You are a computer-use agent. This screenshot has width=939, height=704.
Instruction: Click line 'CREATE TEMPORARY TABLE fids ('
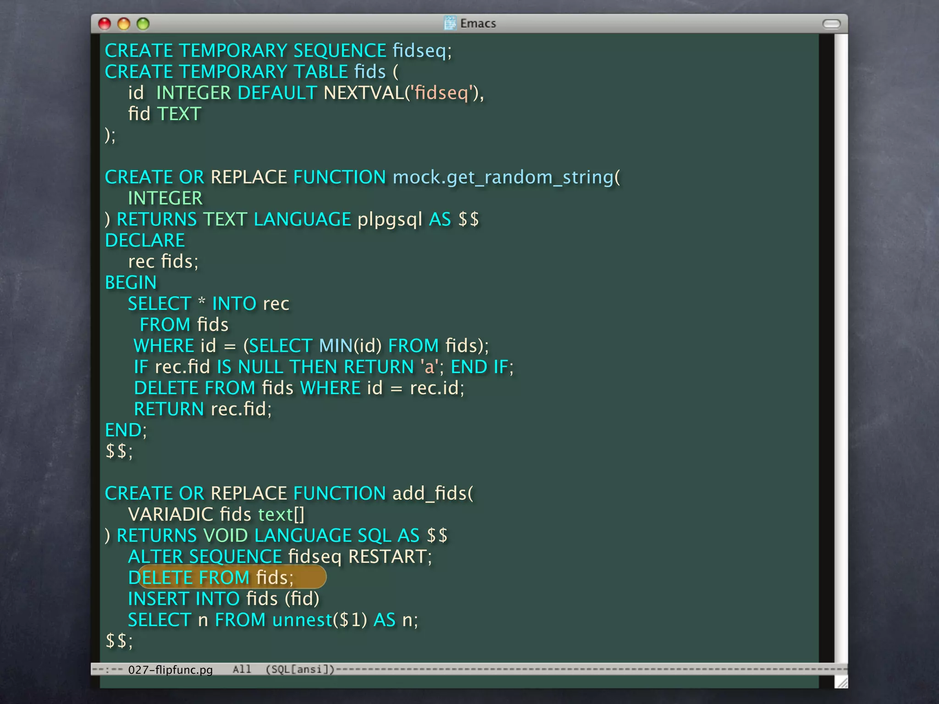[x=252, y=71]
